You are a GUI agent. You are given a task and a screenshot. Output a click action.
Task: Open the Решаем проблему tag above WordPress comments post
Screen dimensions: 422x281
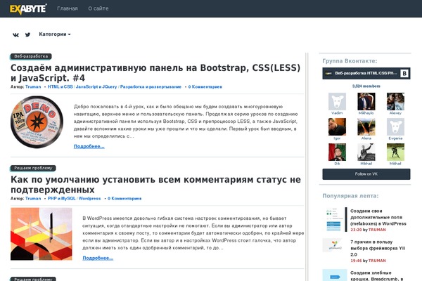coord(33,168)
